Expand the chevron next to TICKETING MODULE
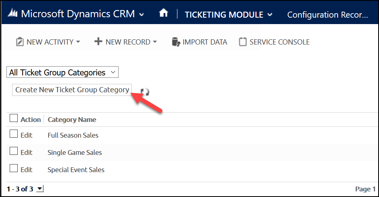 pyautogui.click(x=270, y=15)
